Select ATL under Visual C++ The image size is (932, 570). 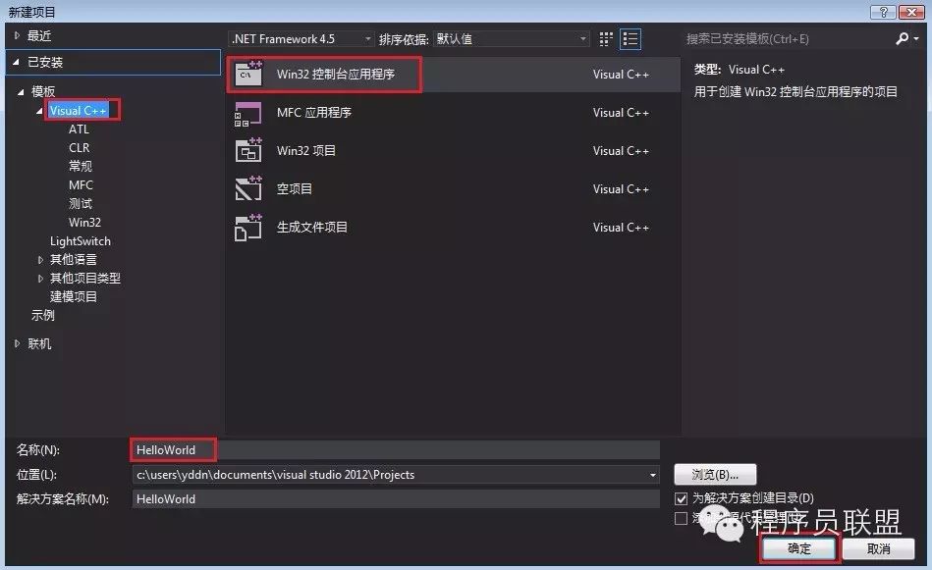click(79, 130)
